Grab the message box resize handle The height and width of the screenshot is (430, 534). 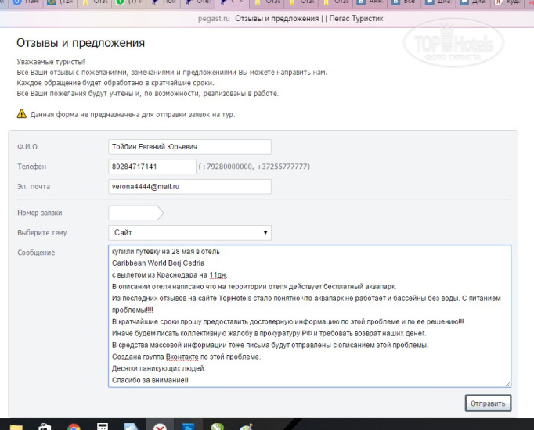pyautogui.click(x=507, y=384)
